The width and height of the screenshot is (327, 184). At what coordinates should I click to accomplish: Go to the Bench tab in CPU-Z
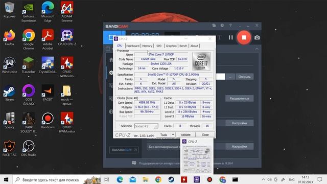coord(183,46)
